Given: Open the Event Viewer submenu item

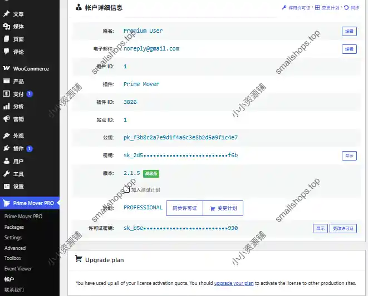Looking at the screenshot, I should (x=18, y=269).
